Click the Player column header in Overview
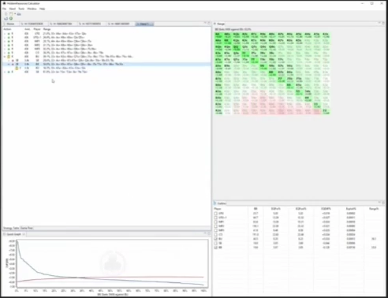388x298 pixels. [218, 209]
